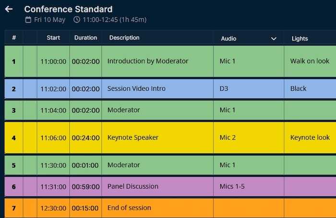Click the Lights column header

point(300,38)
